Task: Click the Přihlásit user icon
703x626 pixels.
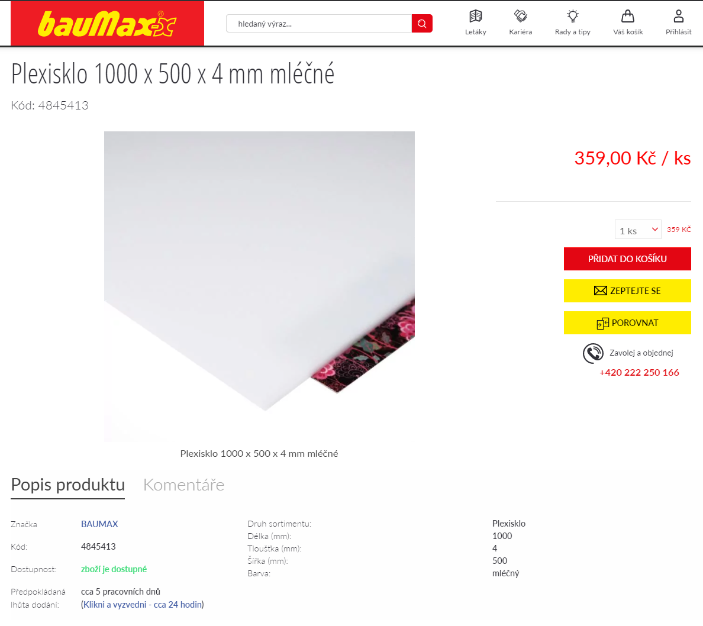Action: pyautogui.click(x=678, y=16)
